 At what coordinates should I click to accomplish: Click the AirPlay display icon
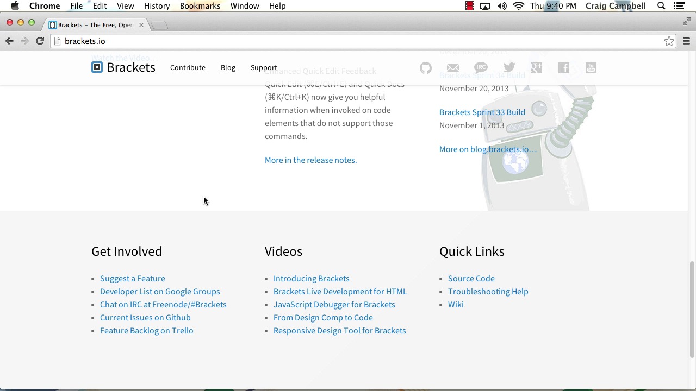486,6
